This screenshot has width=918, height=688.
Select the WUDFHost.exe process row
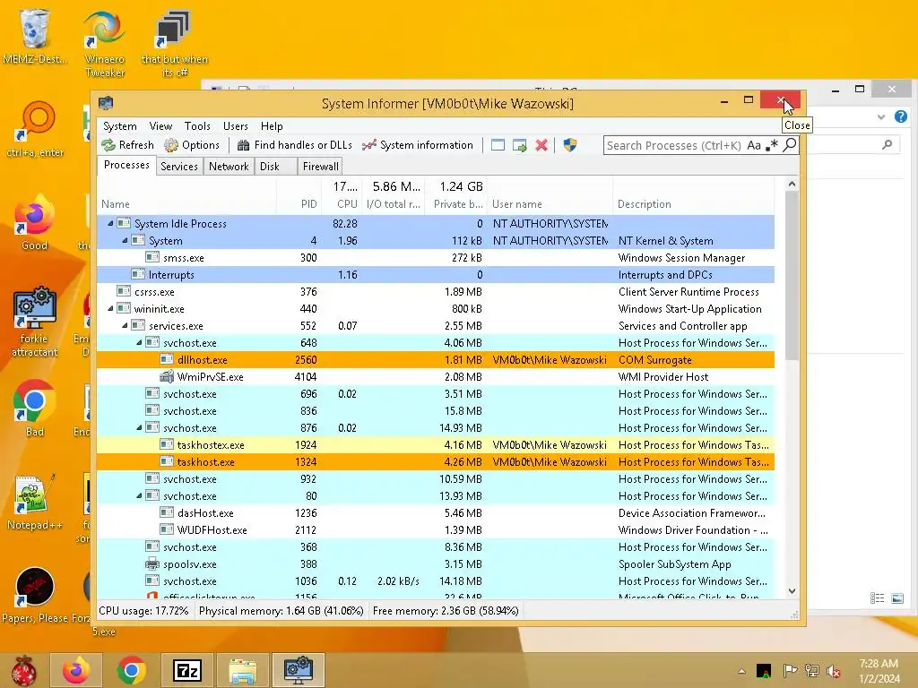(436, 529)
